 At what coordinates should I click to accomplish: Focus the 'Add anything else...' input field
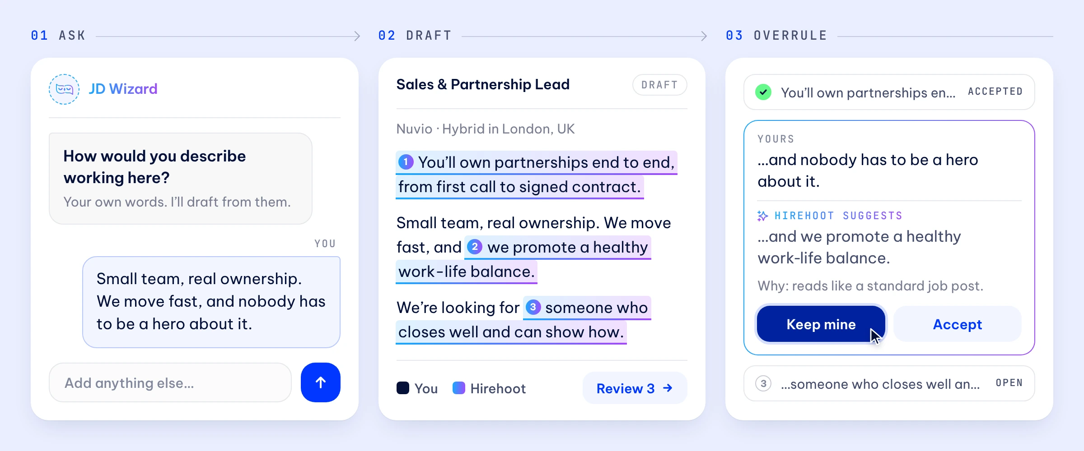coord(170,382)
